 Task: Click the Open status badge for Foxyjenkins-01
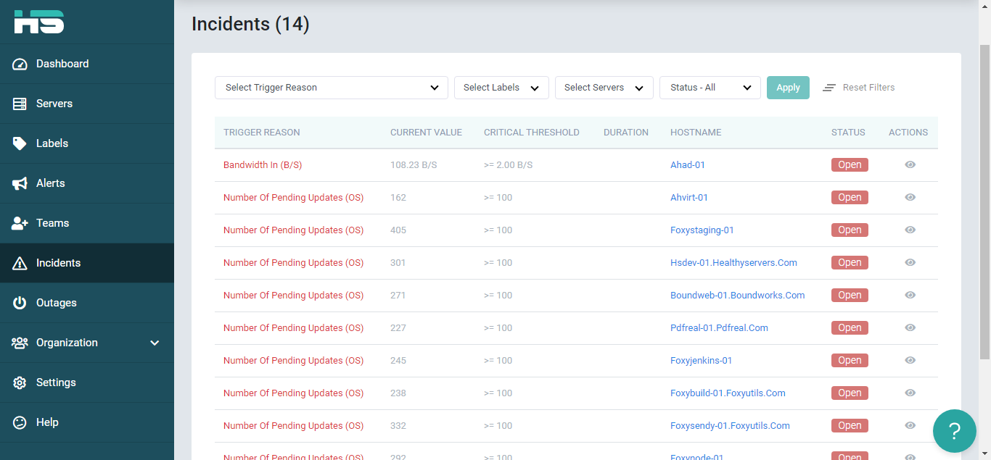point(850,361)
